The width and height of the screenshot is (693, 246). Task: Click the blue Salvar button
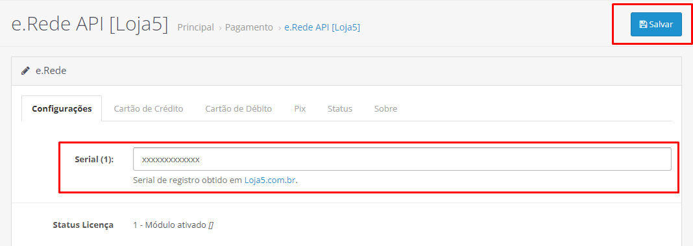(656, 24)
